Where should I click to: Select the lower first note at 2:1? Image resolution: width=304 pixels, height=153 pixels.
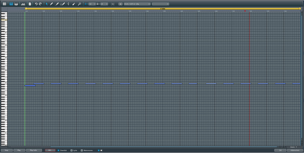pos(30,85)
